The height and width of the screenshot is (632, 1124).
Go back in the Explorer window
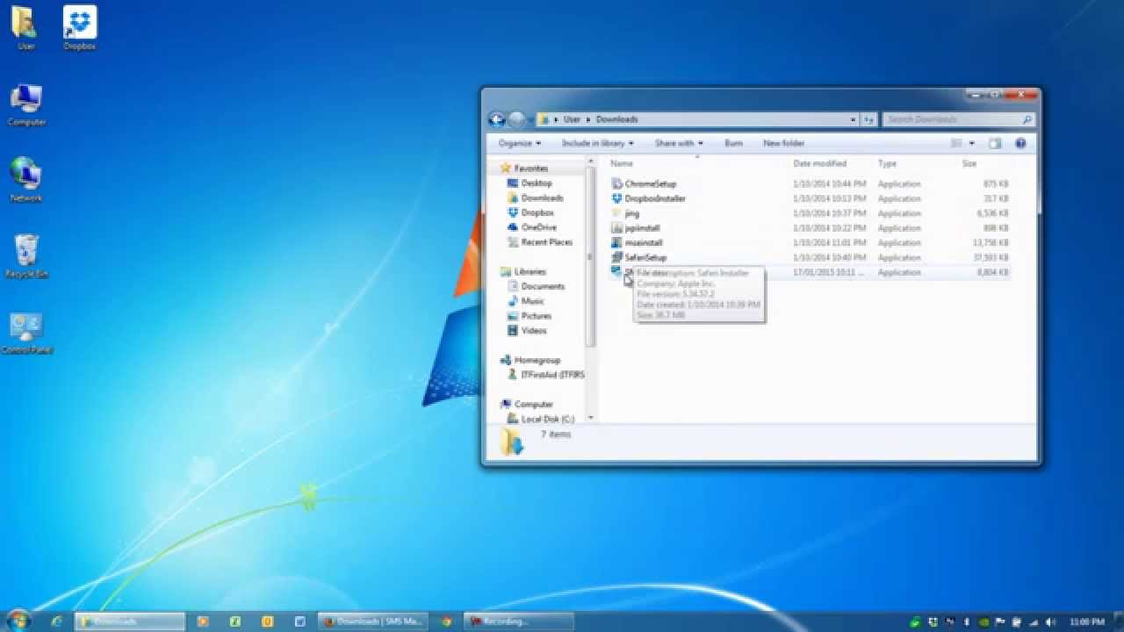coord(497,119)
